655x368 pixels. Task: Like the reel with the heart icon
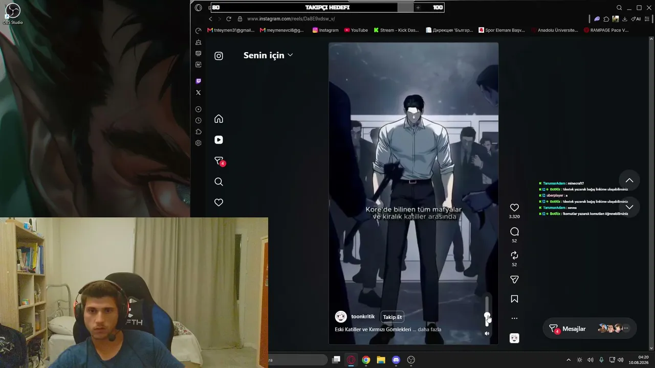coord(514,208)
